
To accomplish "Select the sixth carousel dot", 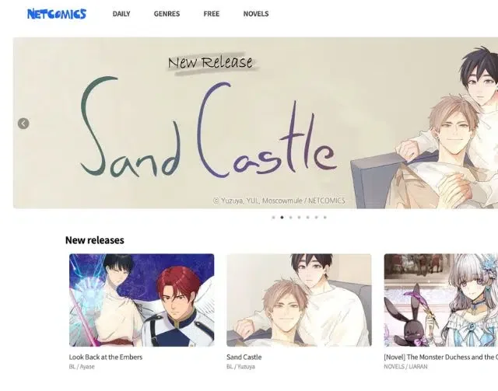I will click(317, 218).
